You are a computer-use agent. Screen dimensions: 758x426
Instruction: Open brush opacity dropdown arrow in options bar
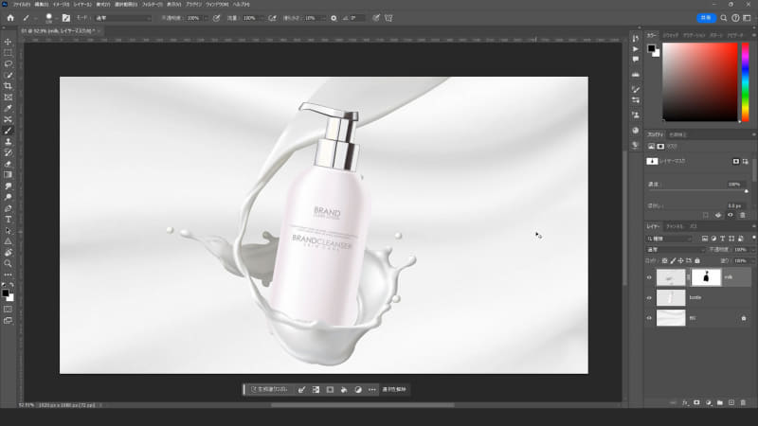click(206, 18)
